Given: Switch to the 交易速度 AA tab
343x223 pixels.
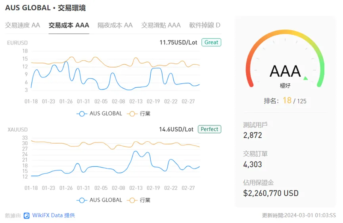Looking at the screenshot, I should pyautogui.click(x=23, y=25).
